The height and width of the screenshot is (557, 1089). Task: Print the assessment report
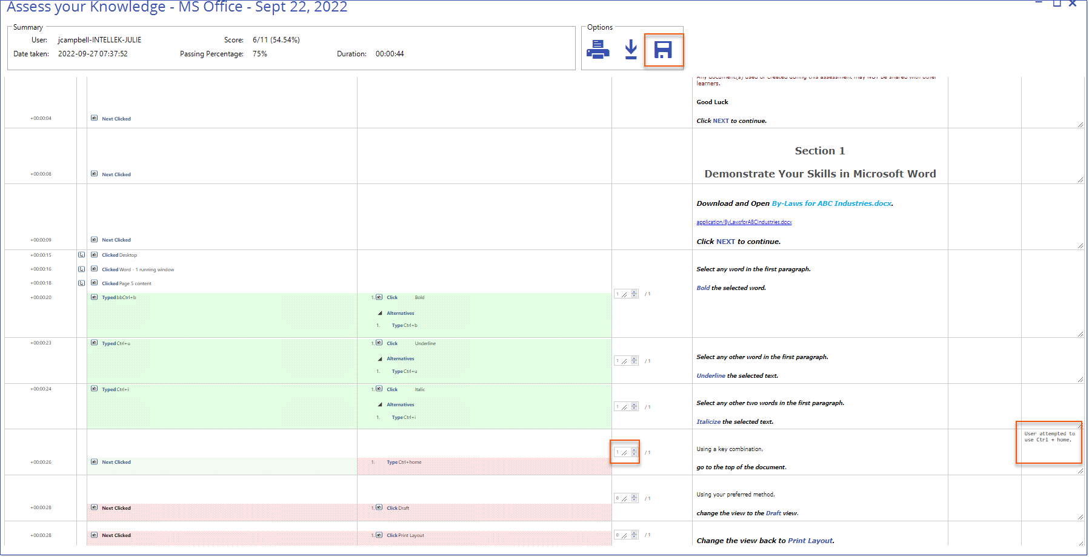click(x=598, y=50)
